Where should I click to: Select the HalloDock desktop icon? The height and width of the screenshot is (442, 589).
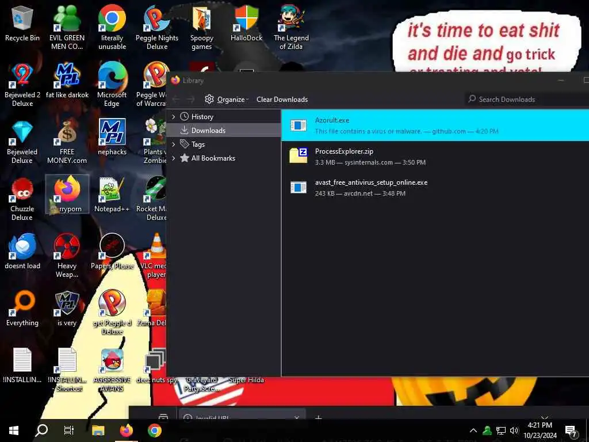(246, 23)
